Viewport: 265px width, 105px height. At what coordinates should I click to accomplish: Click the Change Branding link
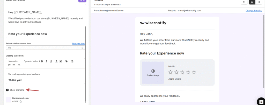click(254, 11)
